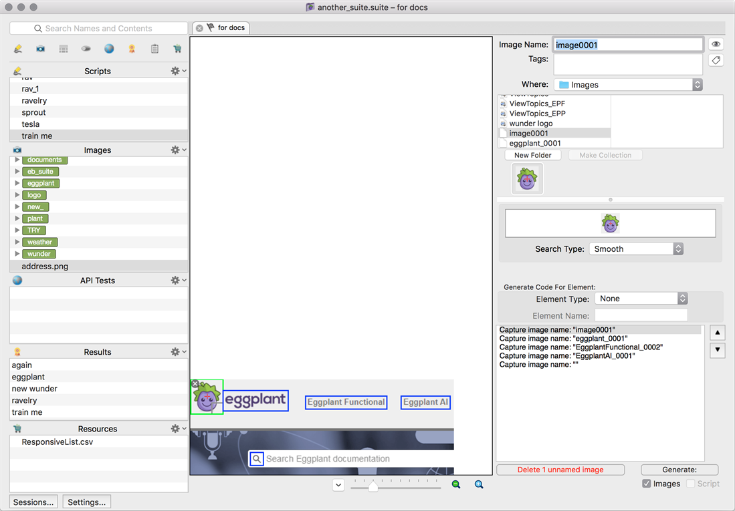Screen dimensions: 735x511
Task: Select 'wunder logo' in file browser
Action: tap(554, 124)
